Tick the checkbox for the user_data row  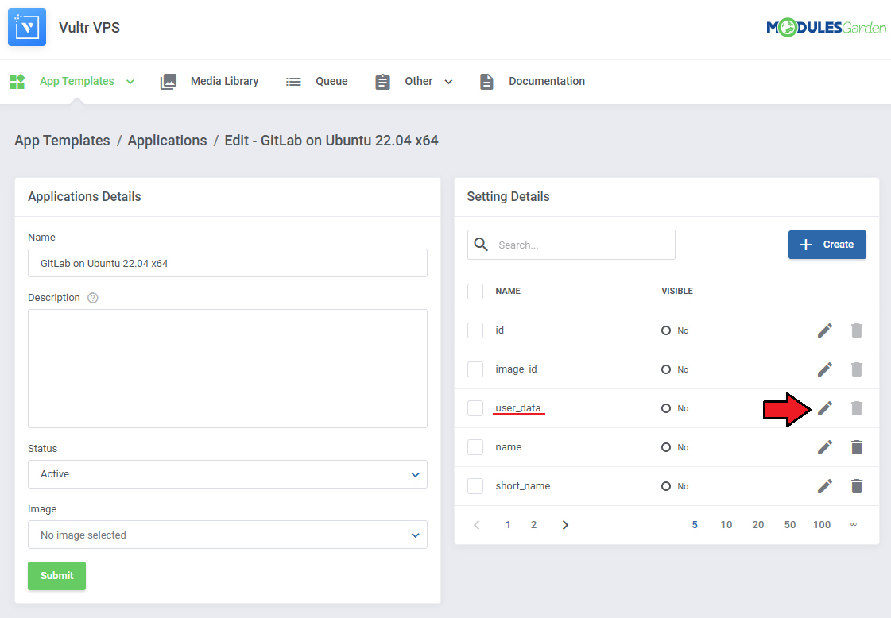click(x=475, y=407)
